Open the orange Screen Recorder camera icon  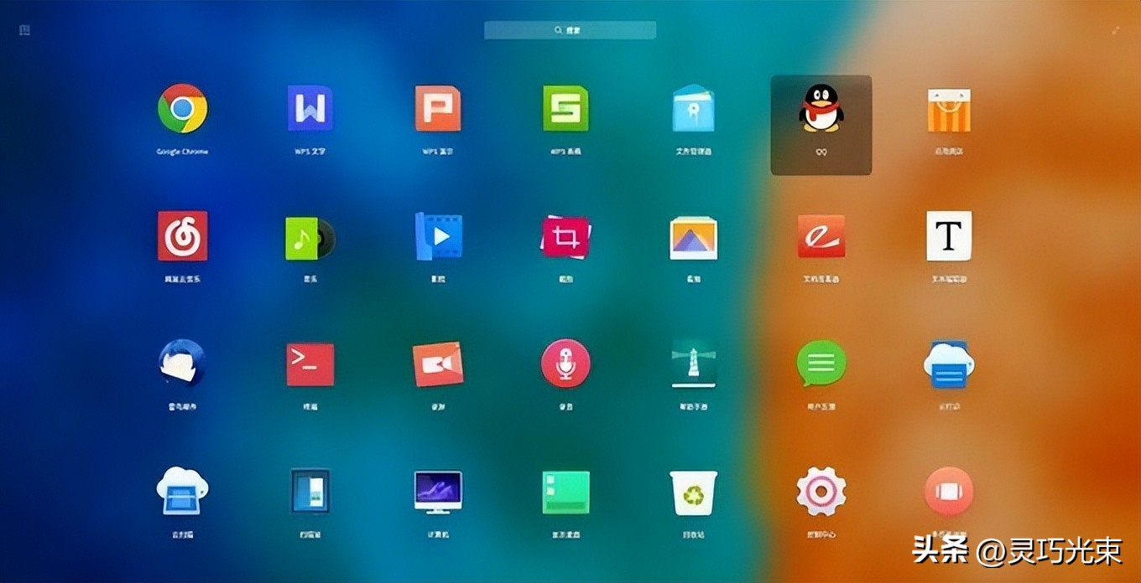point(438,364)
